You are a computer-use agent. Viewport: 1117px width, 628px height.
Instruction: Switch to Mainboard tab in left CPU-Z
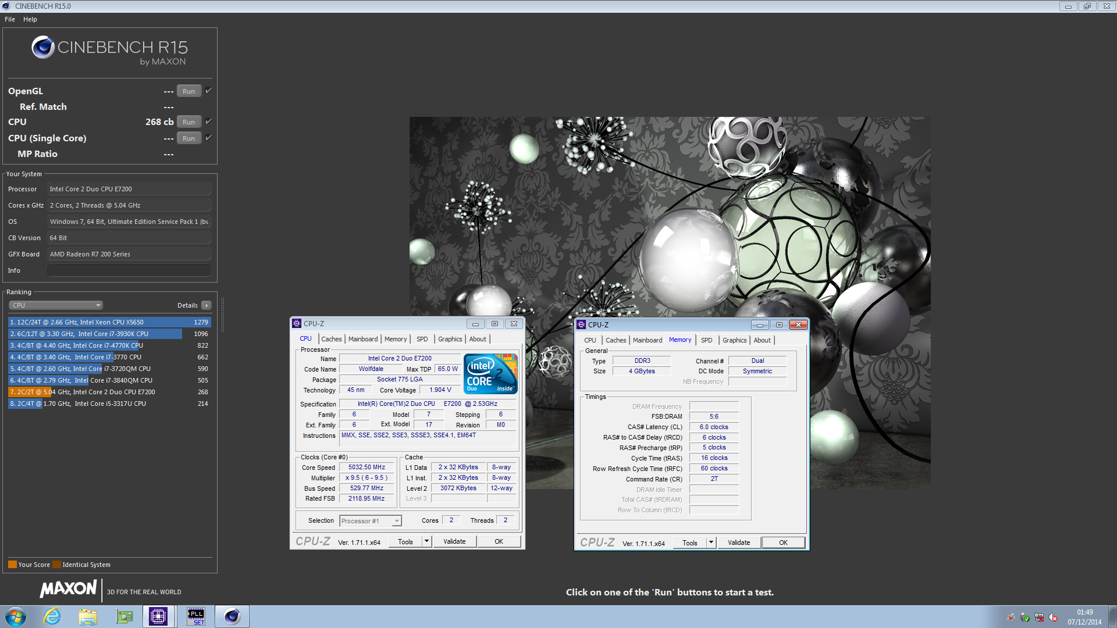tap(363, 339)
